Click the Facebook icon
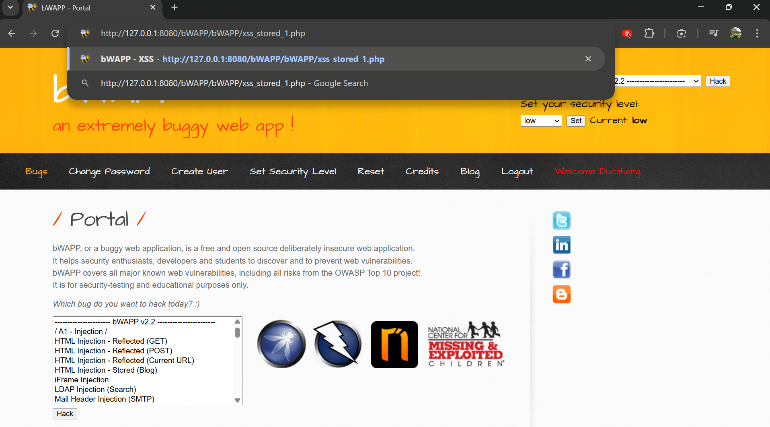Viewport: 770px width, 427px height. click(x=561, y=270)
